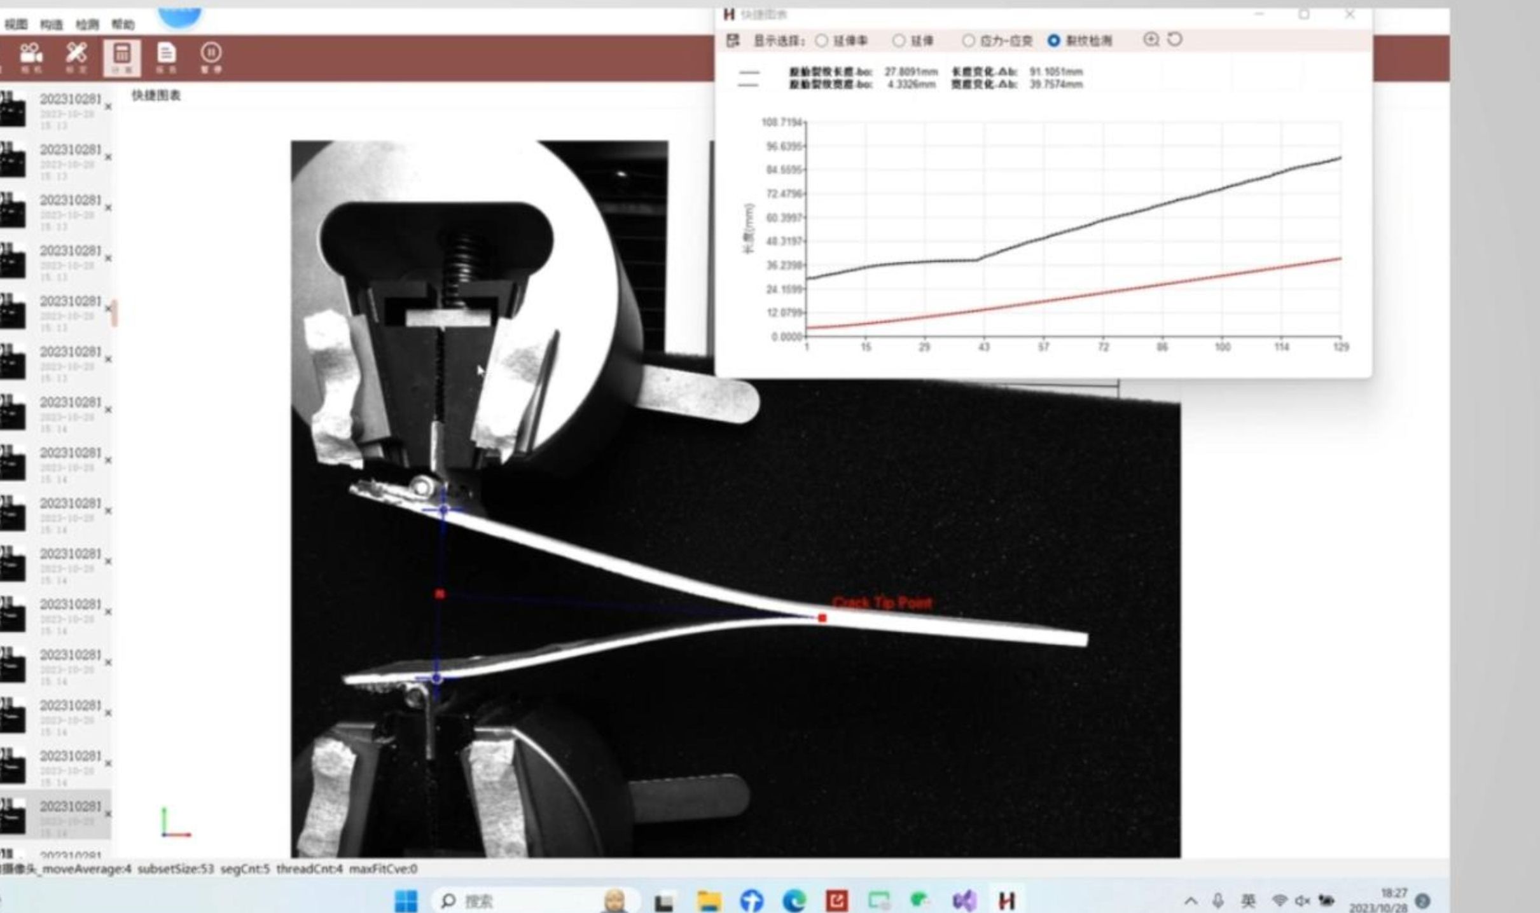The width and height of the screenshot is (1540, 913).
Task: Click the subsetSize:53 status text
Action: coord(176,868)
